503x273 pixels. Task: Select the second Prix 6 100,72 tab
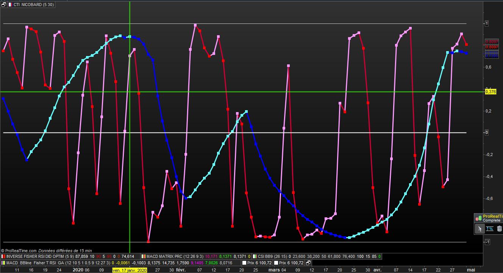[x=289, y=262]
